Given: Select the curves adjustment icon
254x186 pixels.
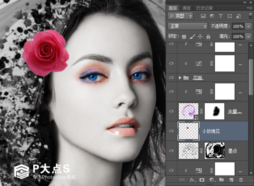Looking at the screenshot, I should pyautogui.click(x=199, y=63).
